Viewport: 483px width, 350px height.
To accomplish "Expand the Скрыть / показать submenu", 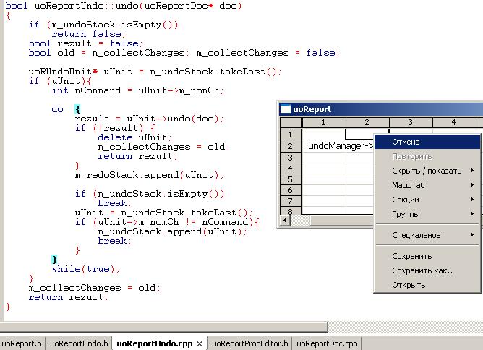I will [427, 171].
